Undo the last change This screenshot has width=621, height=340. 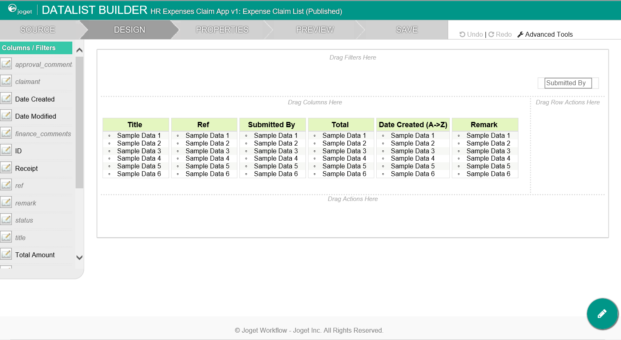[x=471, y=35]
